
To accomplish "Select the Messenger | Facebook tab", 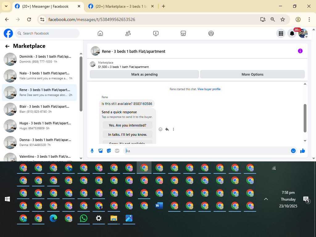I will [48, 6].
